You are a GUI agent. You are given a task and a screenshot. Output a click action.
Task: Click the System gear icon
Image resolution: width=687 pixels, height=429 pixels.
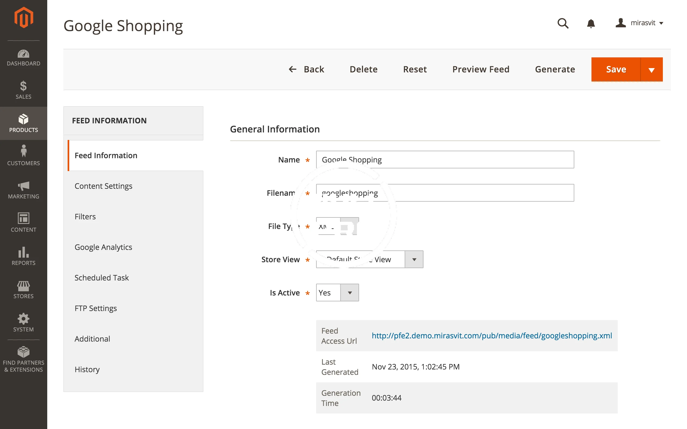(23, 319)
